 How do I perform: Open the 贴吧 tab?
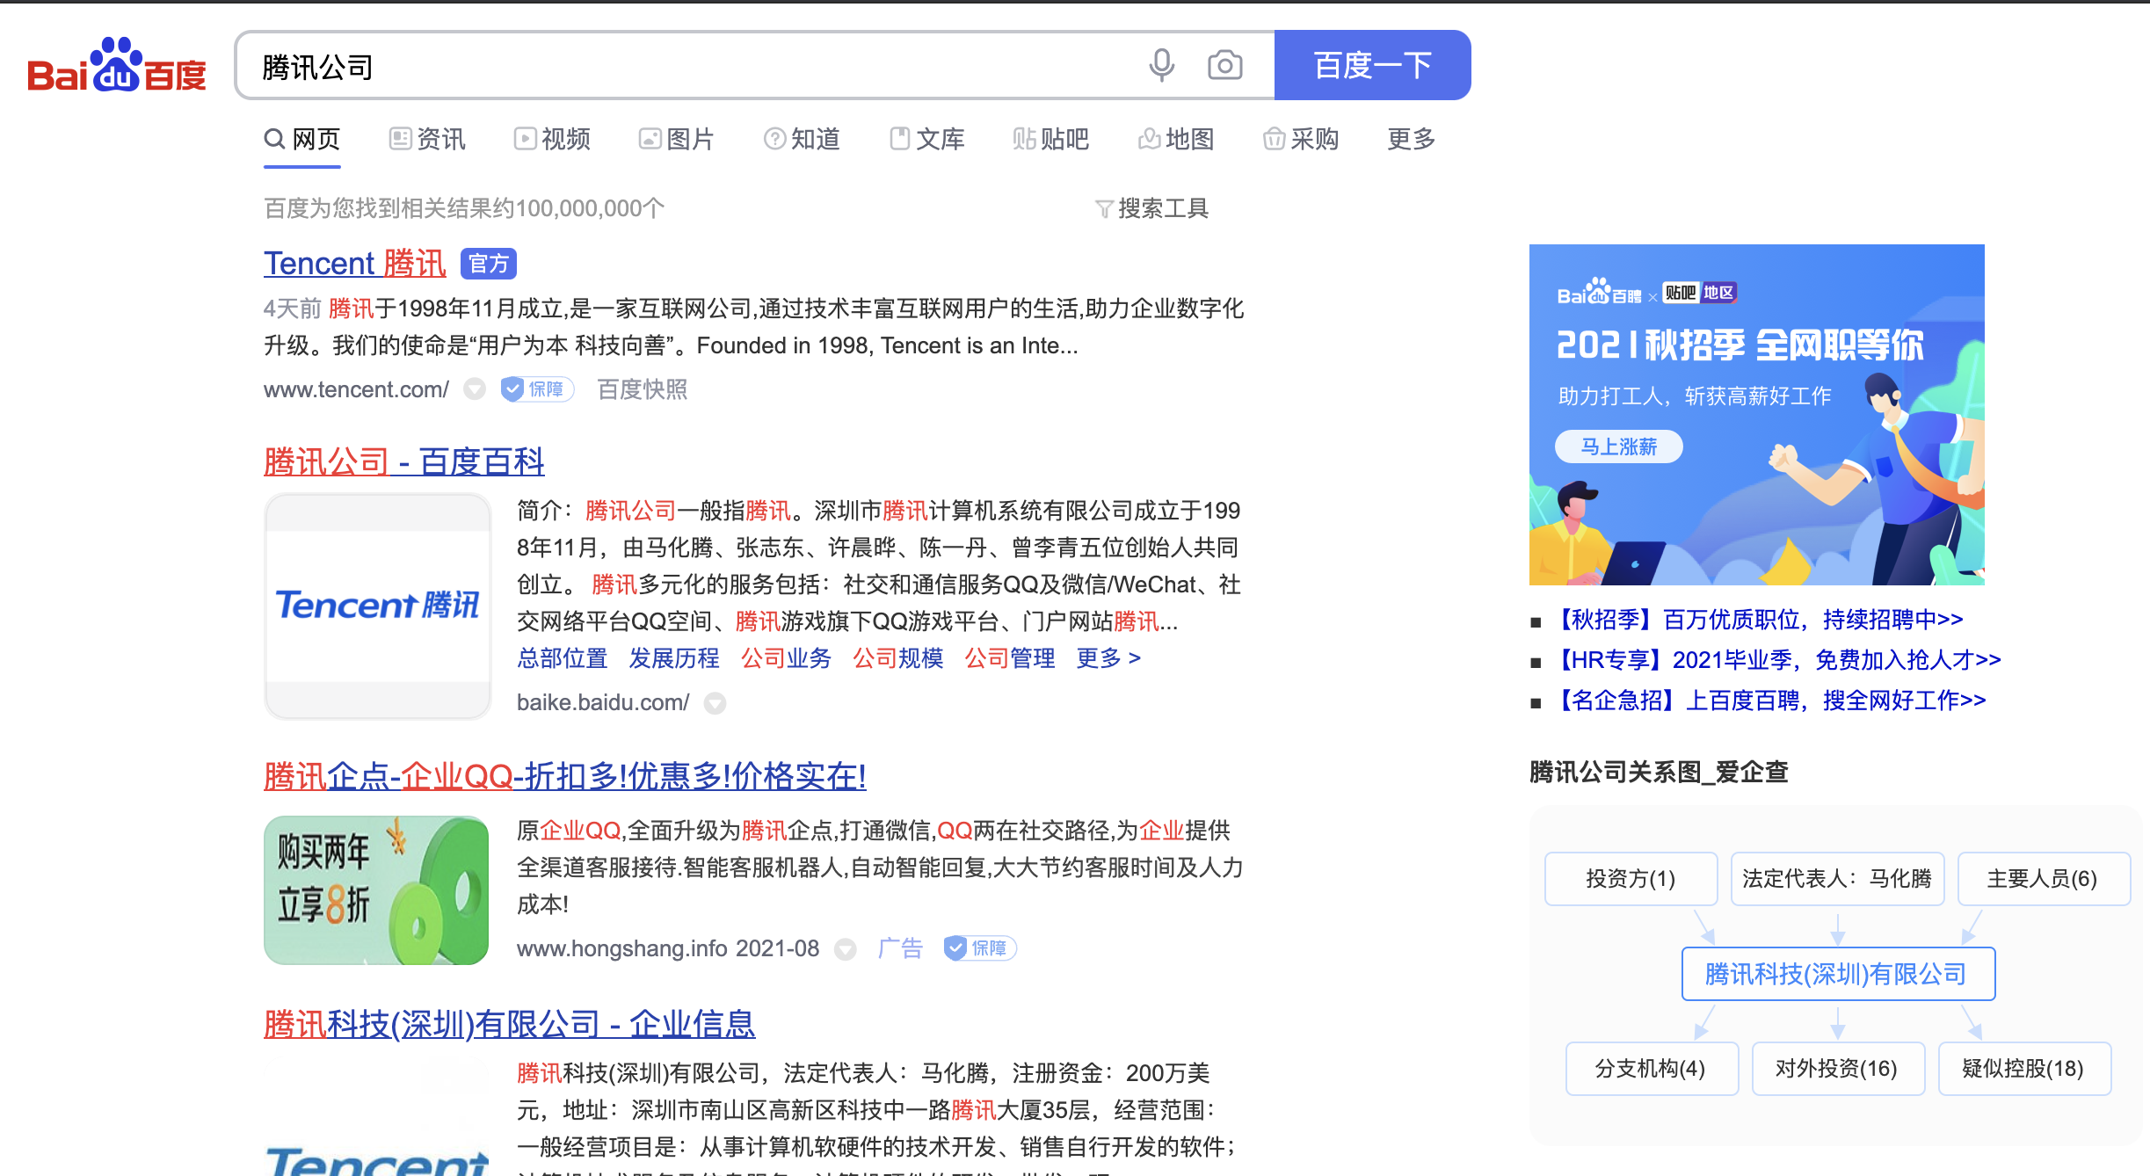click(1051, 139)
